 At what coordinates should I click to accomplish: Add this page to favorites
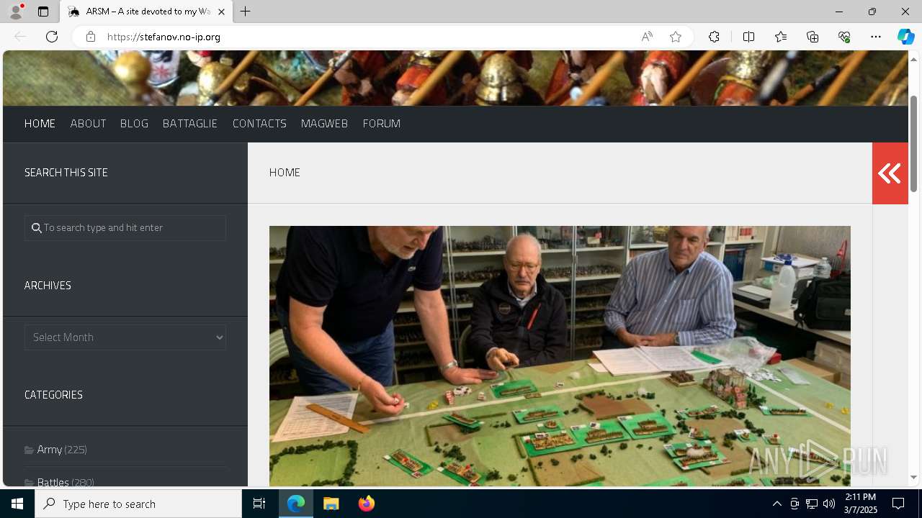pos(676,37)
